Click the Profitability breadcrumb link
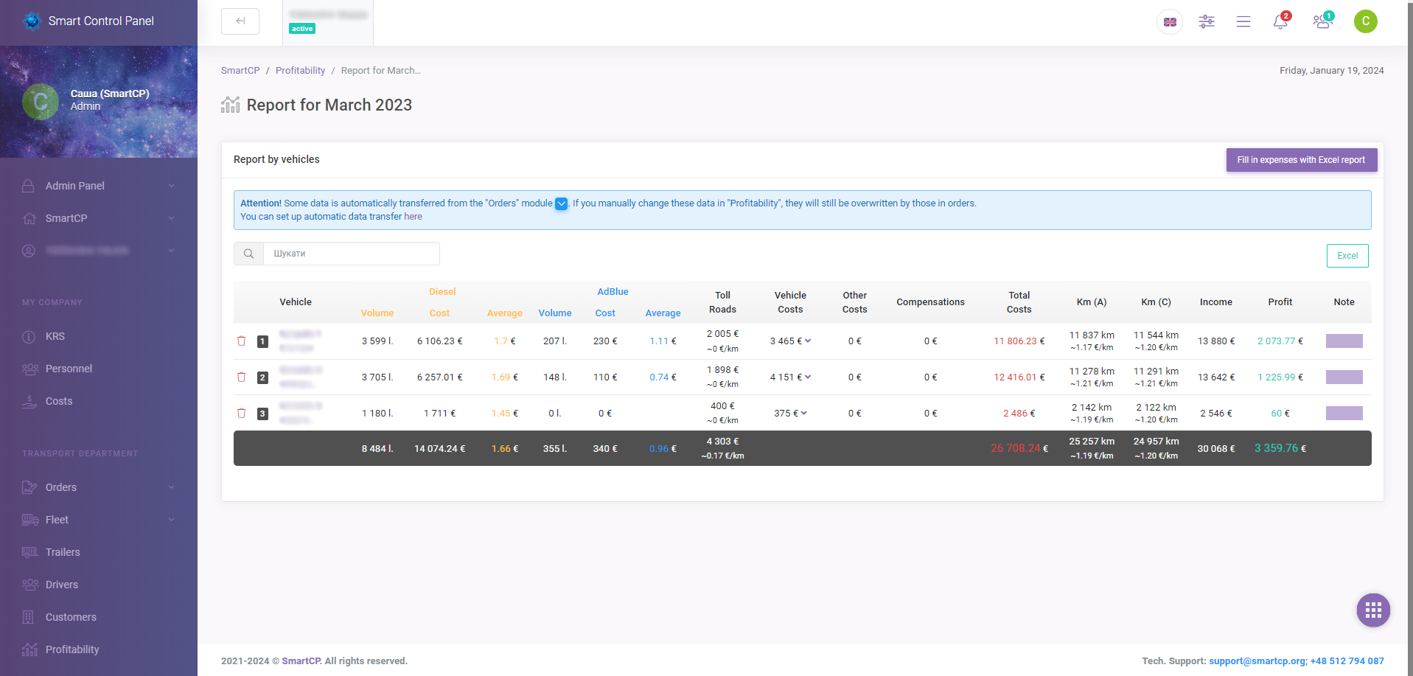Viewport: 1413px width, 676px height. 300,71
